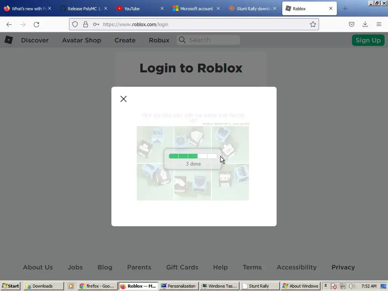Image resolution: width=388 pixels, height=291 pixels.
Task: Switch to the Downloads taskbar window
Action: tap(44, 286)
